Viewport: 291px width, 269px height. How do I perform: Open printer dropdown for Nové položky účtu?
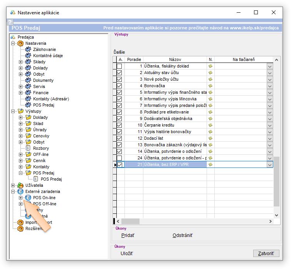coord(270,80)
